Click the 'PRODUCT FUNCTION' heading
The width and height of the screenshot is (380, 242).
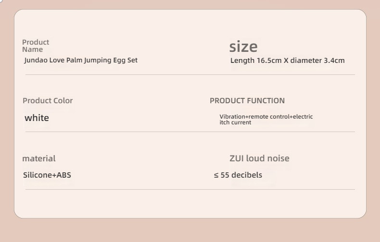click(x=247, y=101)
